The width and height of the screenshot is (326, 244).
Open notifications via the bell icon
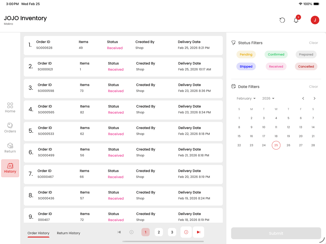[296, 20]
